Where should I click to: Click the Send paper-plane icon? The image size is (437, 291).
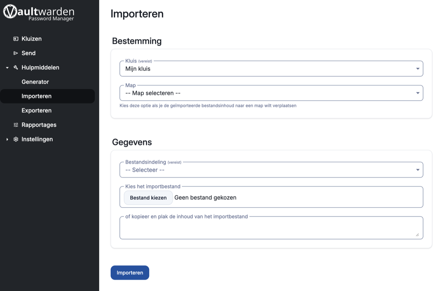[x=16, y=53]
